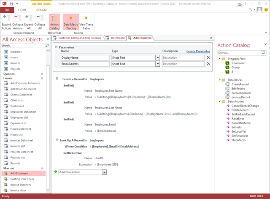270x199 pixels.
Task: Click the green plus Add New Action icon
Action: pos(55,172)
